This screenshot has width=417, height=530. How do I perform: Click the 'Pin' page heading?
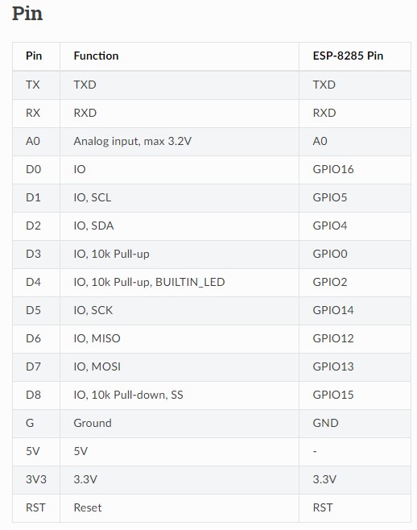pos(27,14)
